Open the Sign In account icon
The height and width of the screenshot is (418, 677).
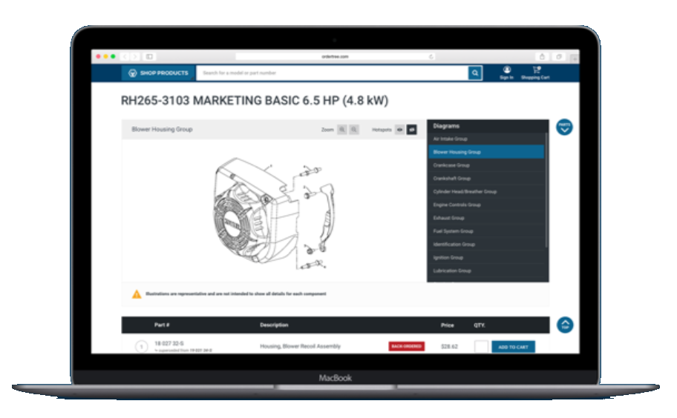pyautogui.click(x=506, y=72)
